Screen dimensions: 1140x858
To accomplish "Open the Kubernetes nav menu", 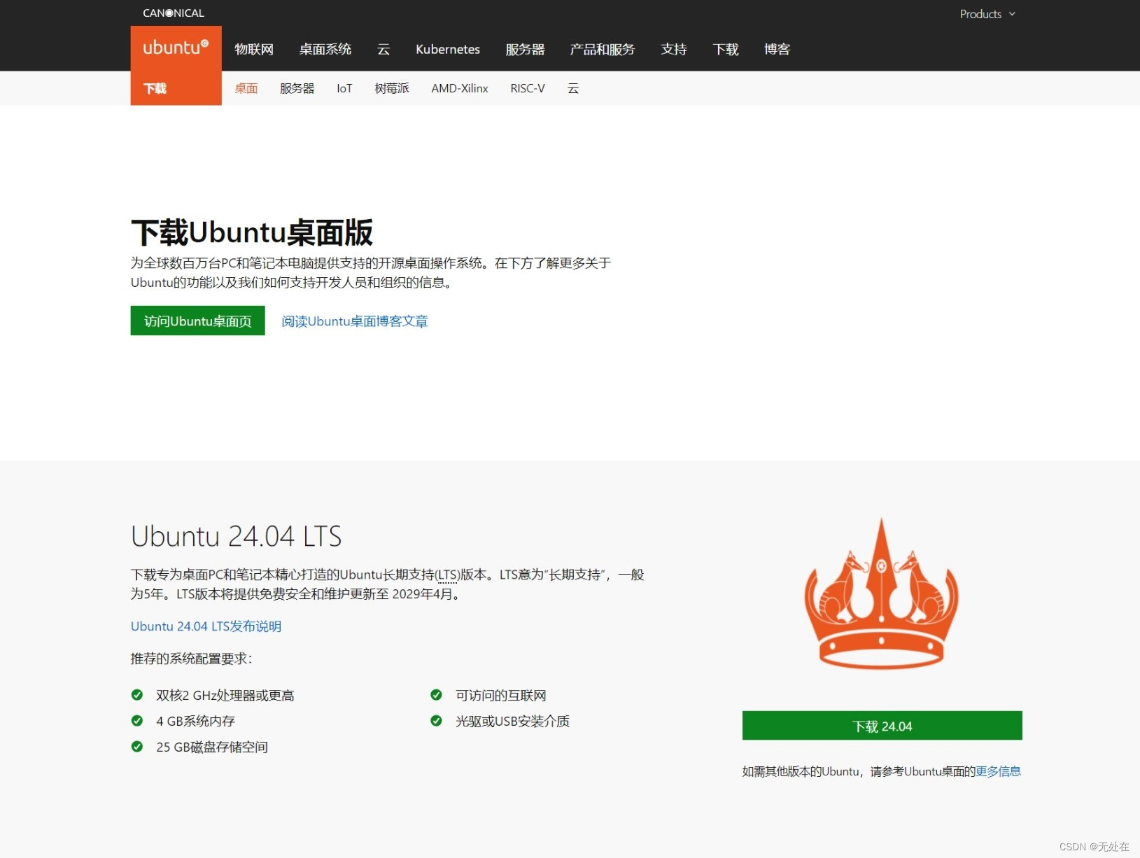I will pos(448,49).
